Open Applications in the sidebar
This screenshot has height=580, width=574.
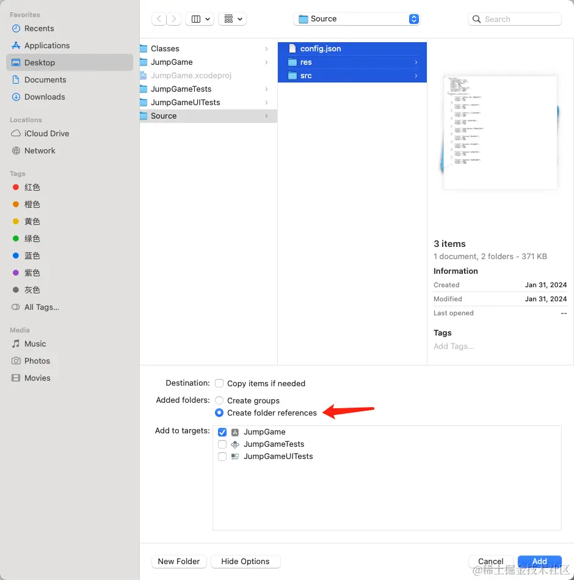(70, 45)
